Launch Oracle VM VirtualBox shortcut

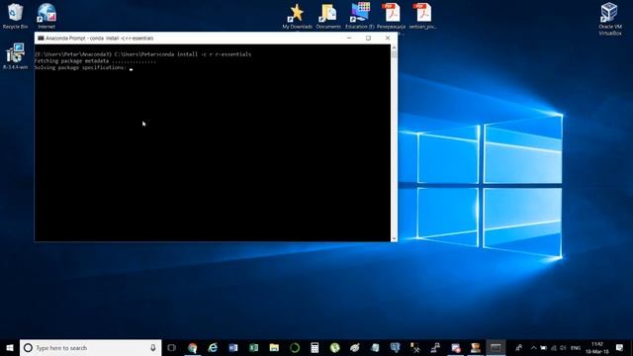[x=609, y=18]
